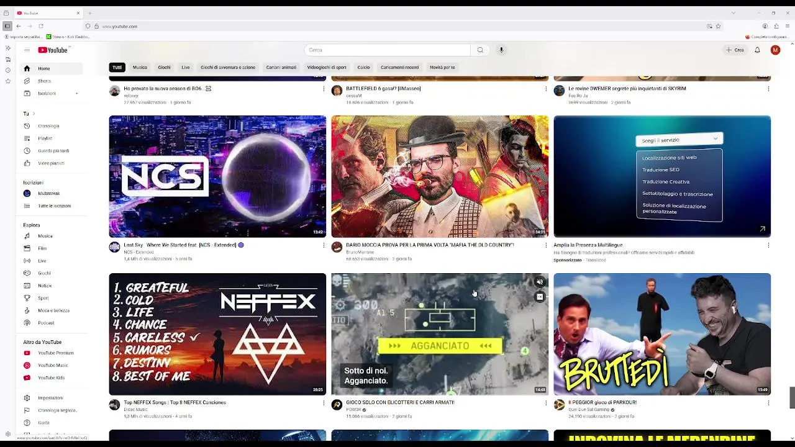
Task: Open the NEFFEX top songs thumbnail
Action: coord(217,334)
